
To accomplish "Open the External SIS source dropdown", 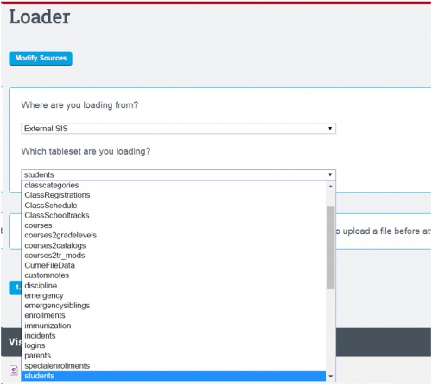I will [178, 129].
